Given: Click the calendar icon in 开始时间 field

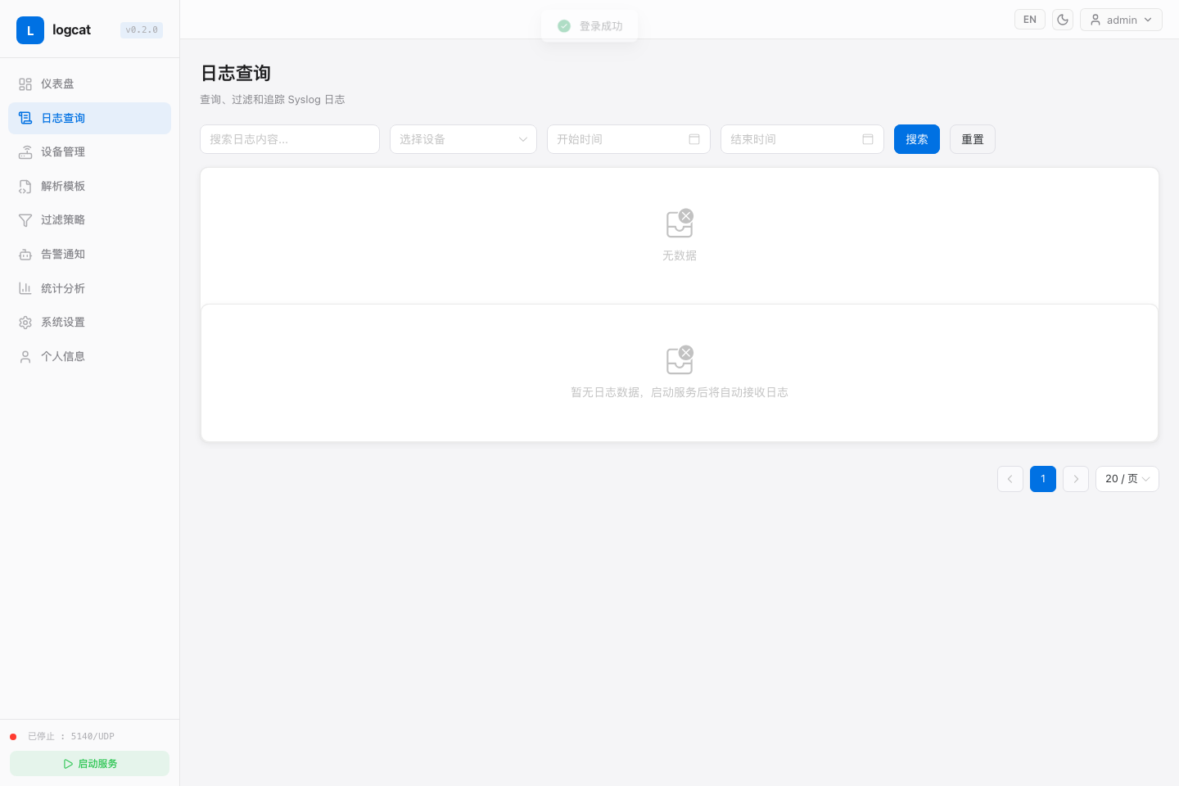Looking at the screenshot, I should click(694, 139).
